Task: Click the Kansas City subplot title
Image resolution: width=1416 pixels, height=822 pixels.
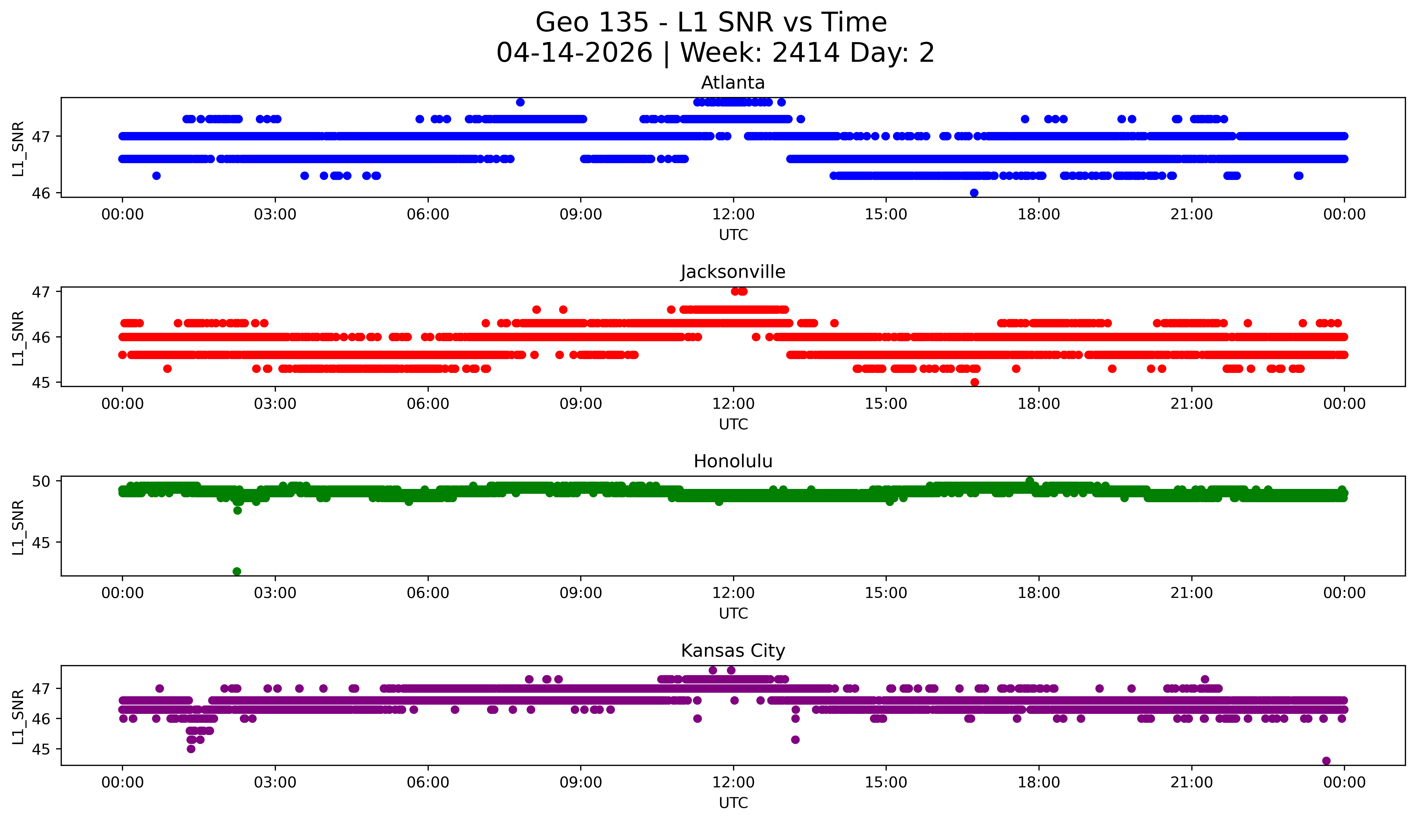Action: (733, 651)
